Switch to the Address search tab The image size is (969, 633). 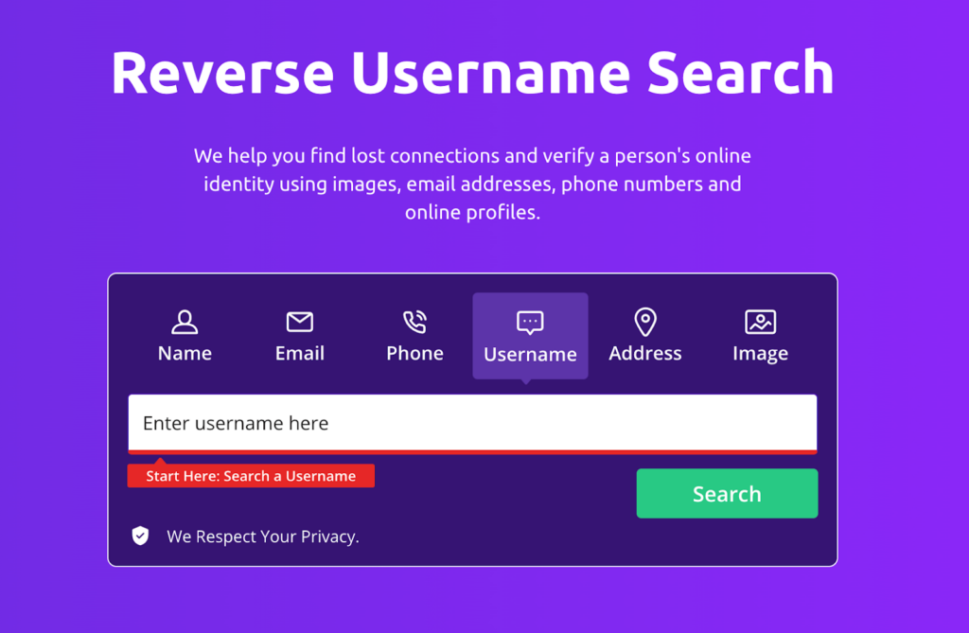(645, 336)
